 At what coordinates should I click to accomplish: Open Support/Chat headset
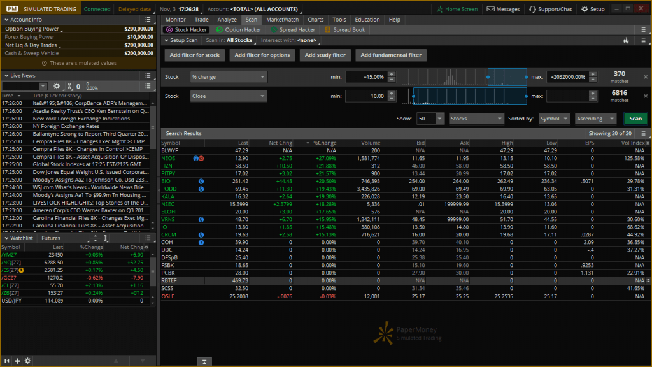pos(550,9)
